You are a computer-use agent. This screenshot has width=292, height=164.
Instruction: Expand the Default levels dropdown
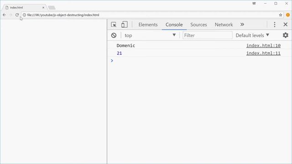coord(252,36)
